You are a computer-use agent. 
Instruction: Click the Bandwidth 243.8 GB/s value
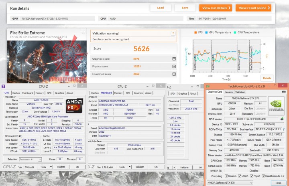[x=273, y=150]
